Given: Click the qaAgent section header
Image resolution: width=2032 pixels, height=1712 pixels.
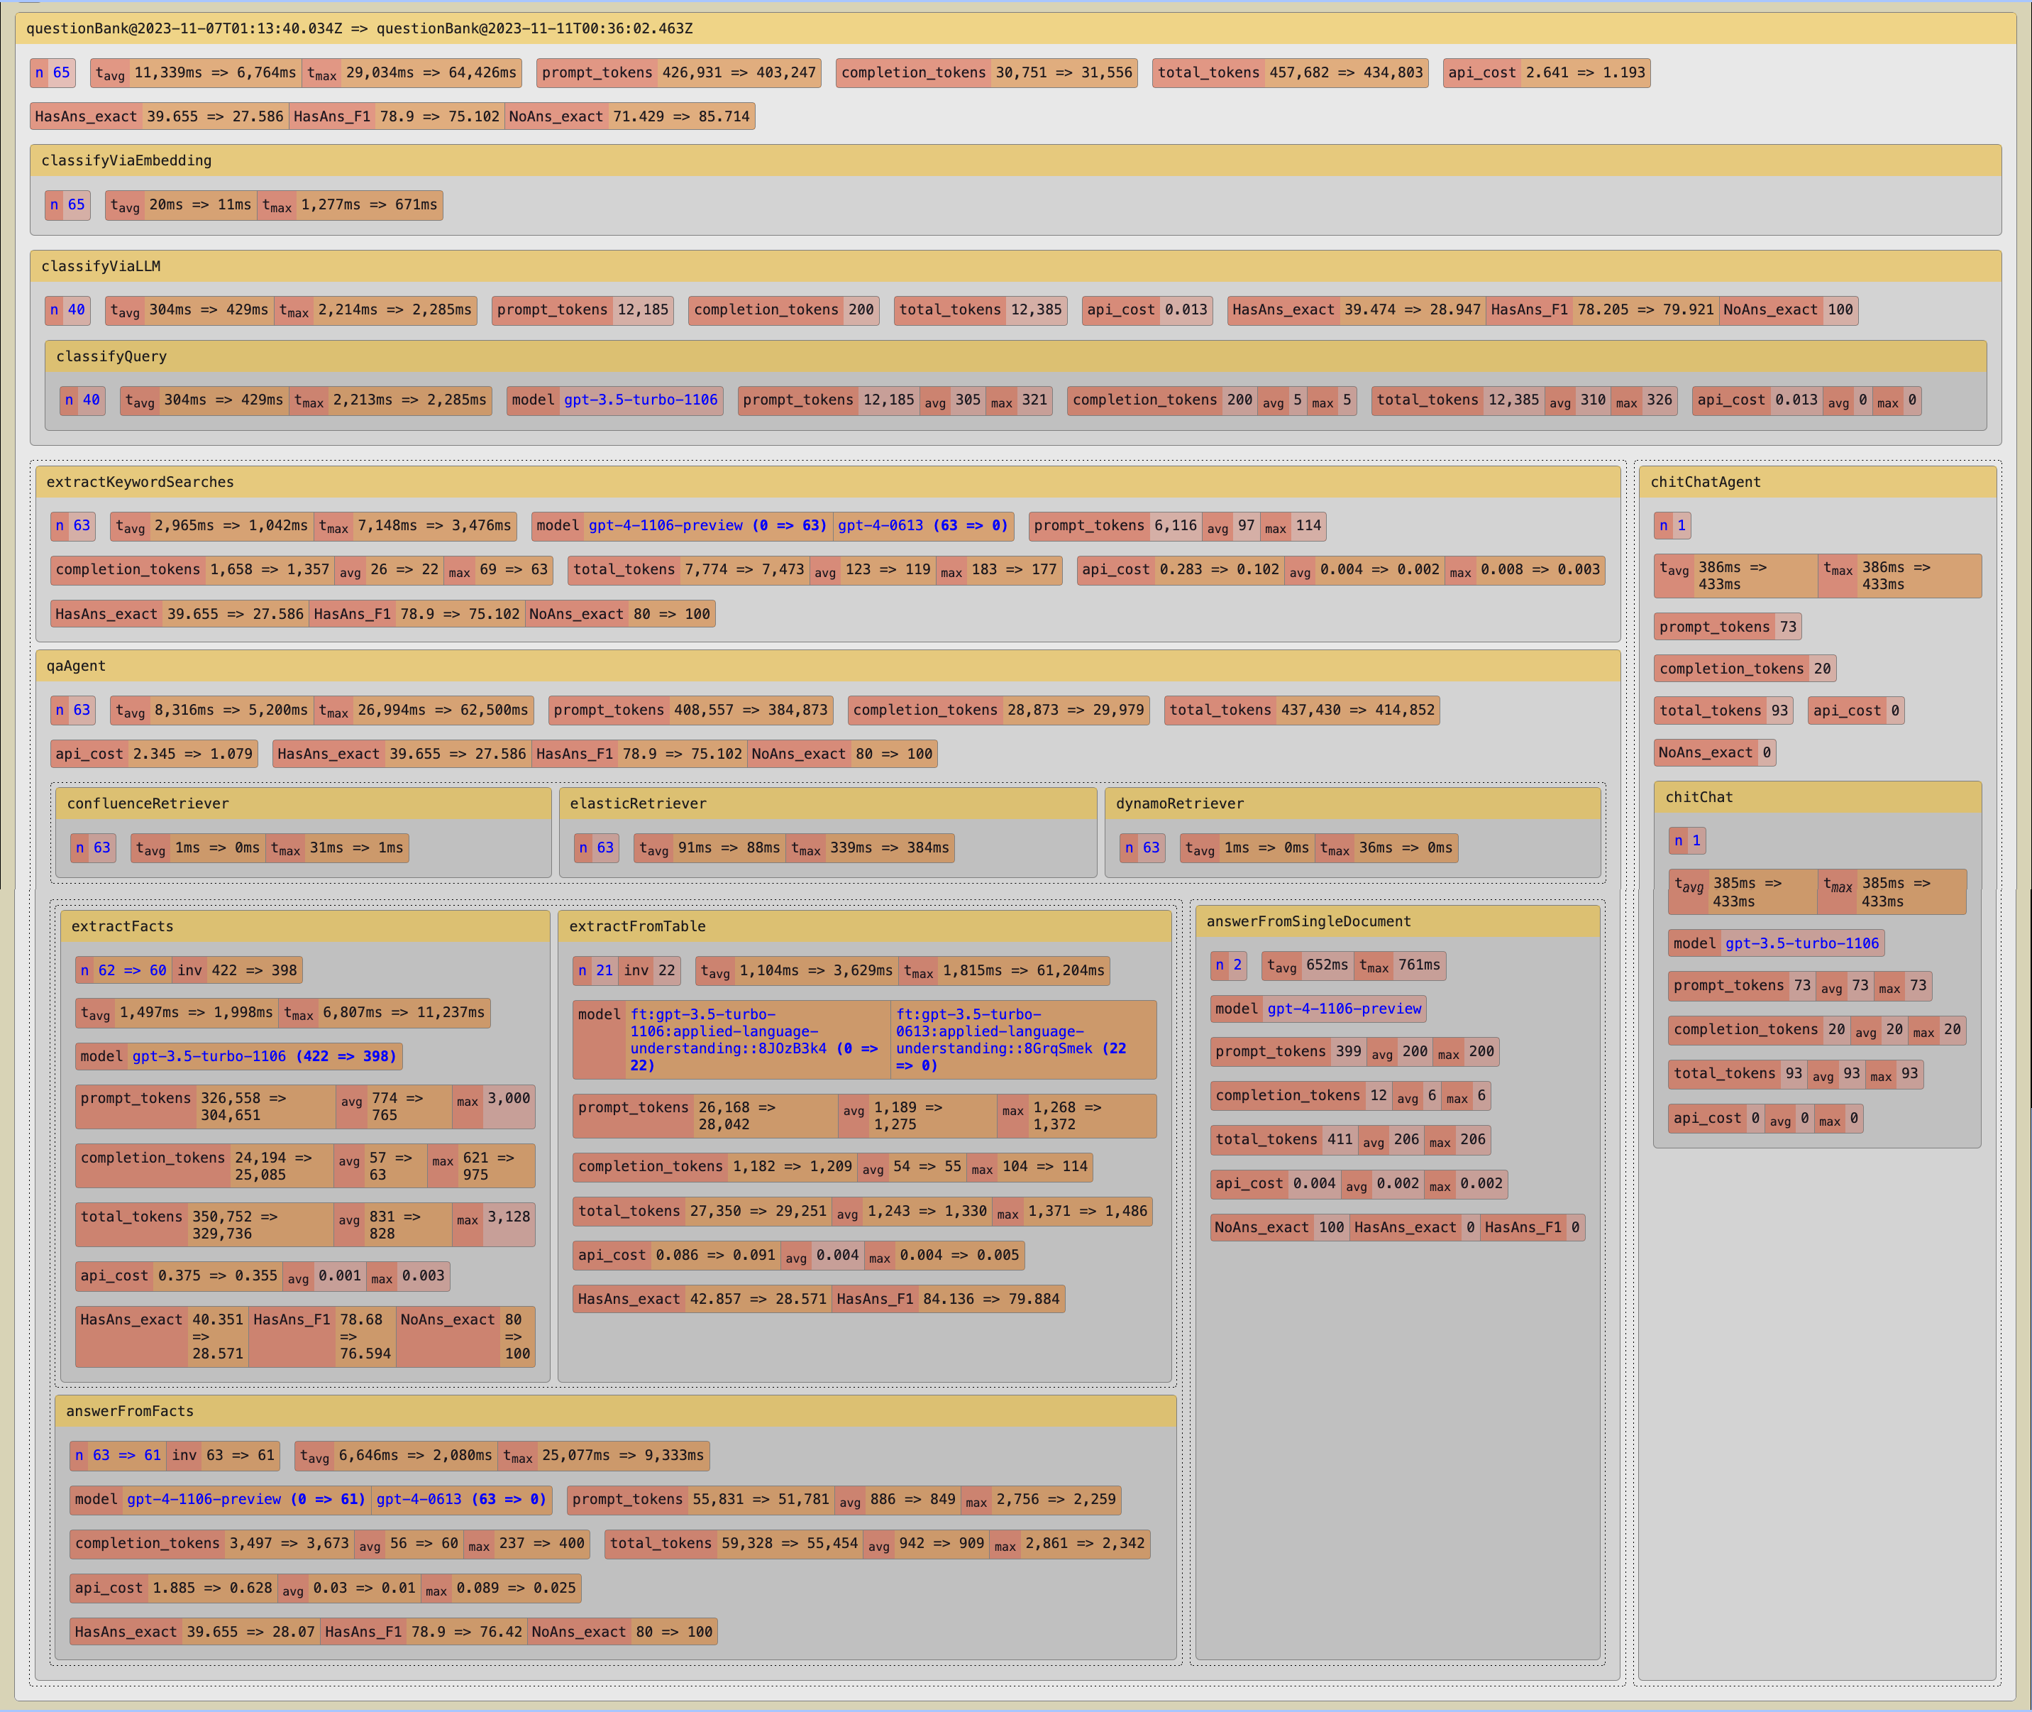Looking at the screenshot, I should point(76,666).
